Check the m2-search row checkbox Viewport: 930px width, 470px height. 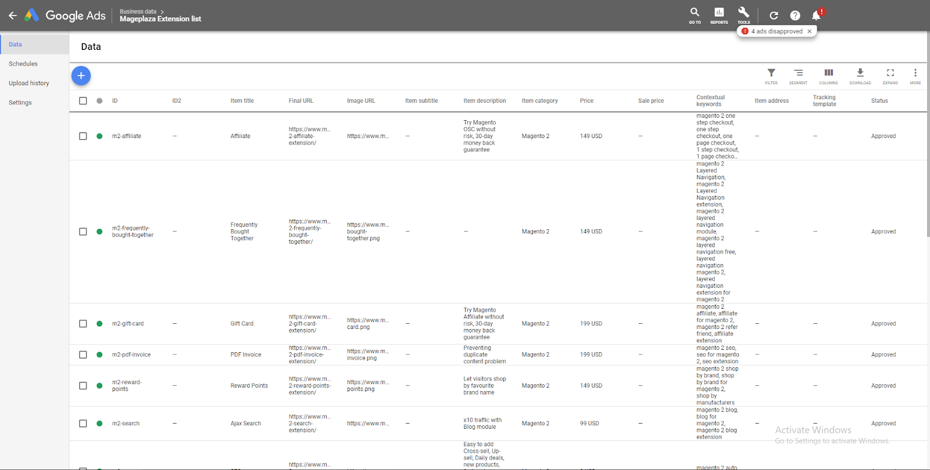(83, 424)
